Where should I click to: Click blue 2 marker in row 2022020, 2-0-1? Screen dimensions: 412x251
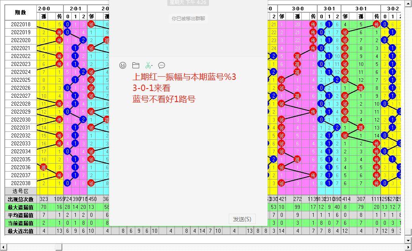click(83, 40)
